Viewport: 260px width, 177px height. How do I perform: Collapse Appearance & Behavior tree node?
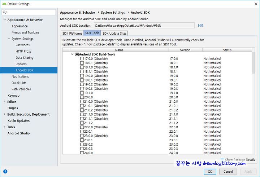[4, 19]
